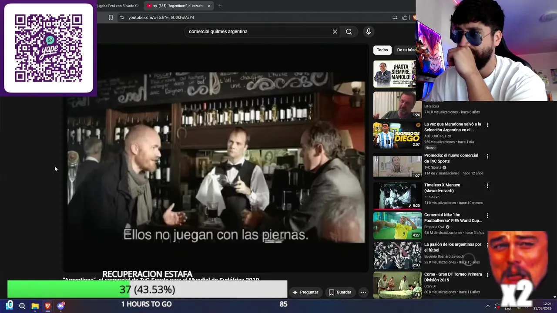The width and height of the screenshot is (557, 313).
Task: Open the "Hasta siempre, Manolo" thumbnail
Action: 395,74
